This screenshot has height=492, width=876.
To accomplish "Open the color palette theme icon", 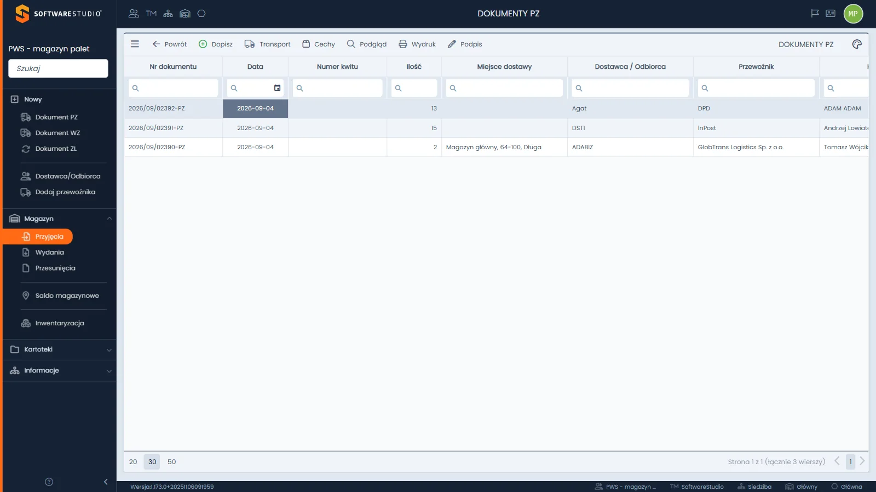I will coord(857,44).
